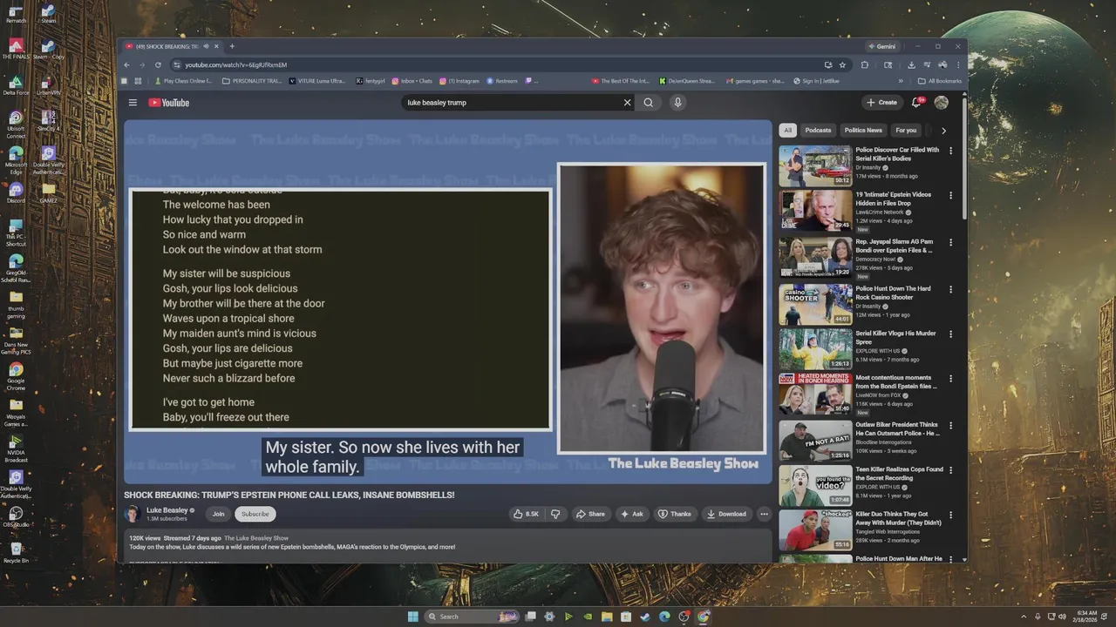Open taskbar volume control

tap(1062, 617)
